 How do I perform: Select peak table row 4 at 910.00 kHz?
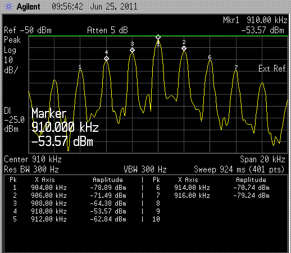click(70, 211)
